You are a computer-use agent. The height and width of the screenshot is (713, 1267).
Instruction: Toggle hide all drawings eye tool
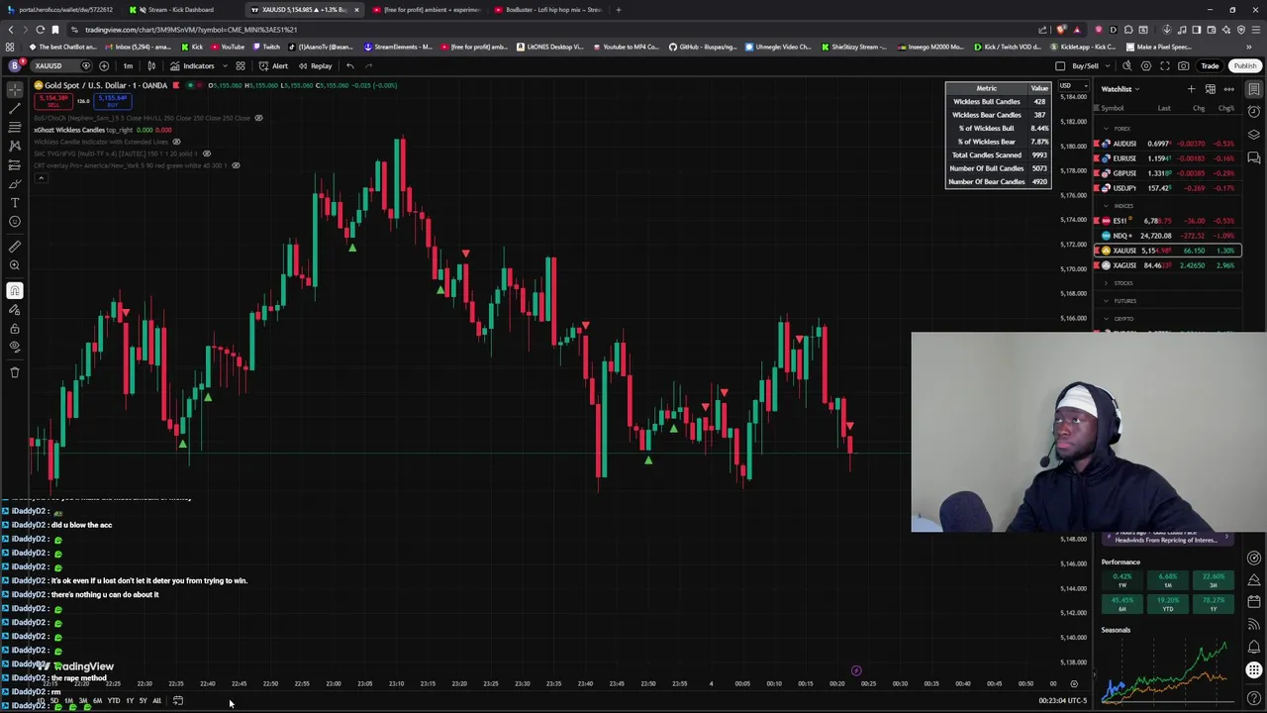pyautogui.click(x=15, y=347)
